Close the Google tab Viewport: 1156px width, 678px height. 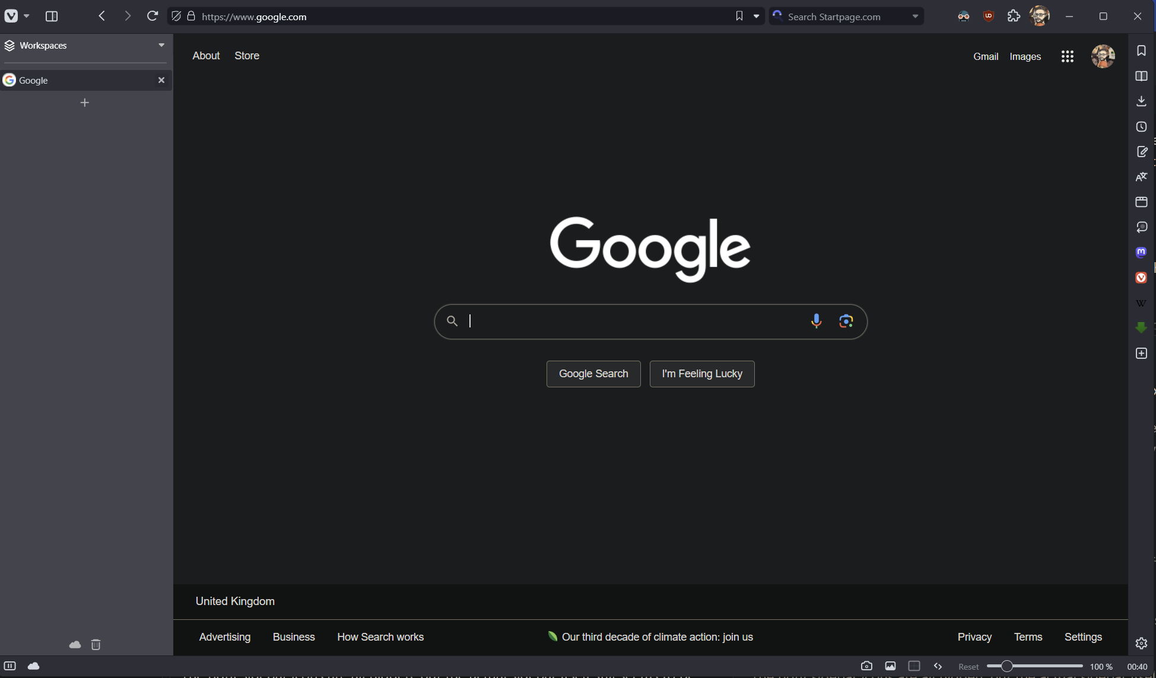161,80
